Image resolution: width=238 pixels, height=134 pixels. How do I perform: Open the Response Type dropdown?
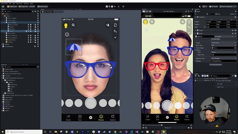coord(223,58)
